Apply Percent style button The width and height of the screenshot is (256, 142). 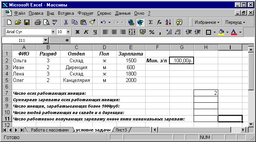(152, 32)
